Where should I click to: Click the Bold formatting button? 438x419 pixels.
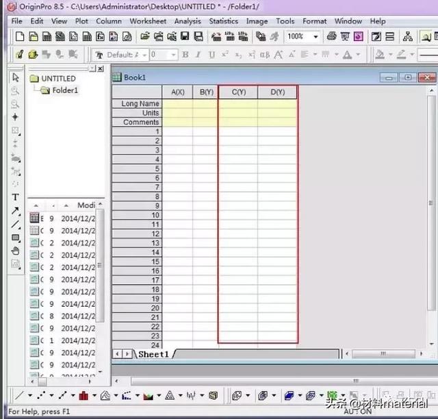pyautogui.click(x=185, y=55)
